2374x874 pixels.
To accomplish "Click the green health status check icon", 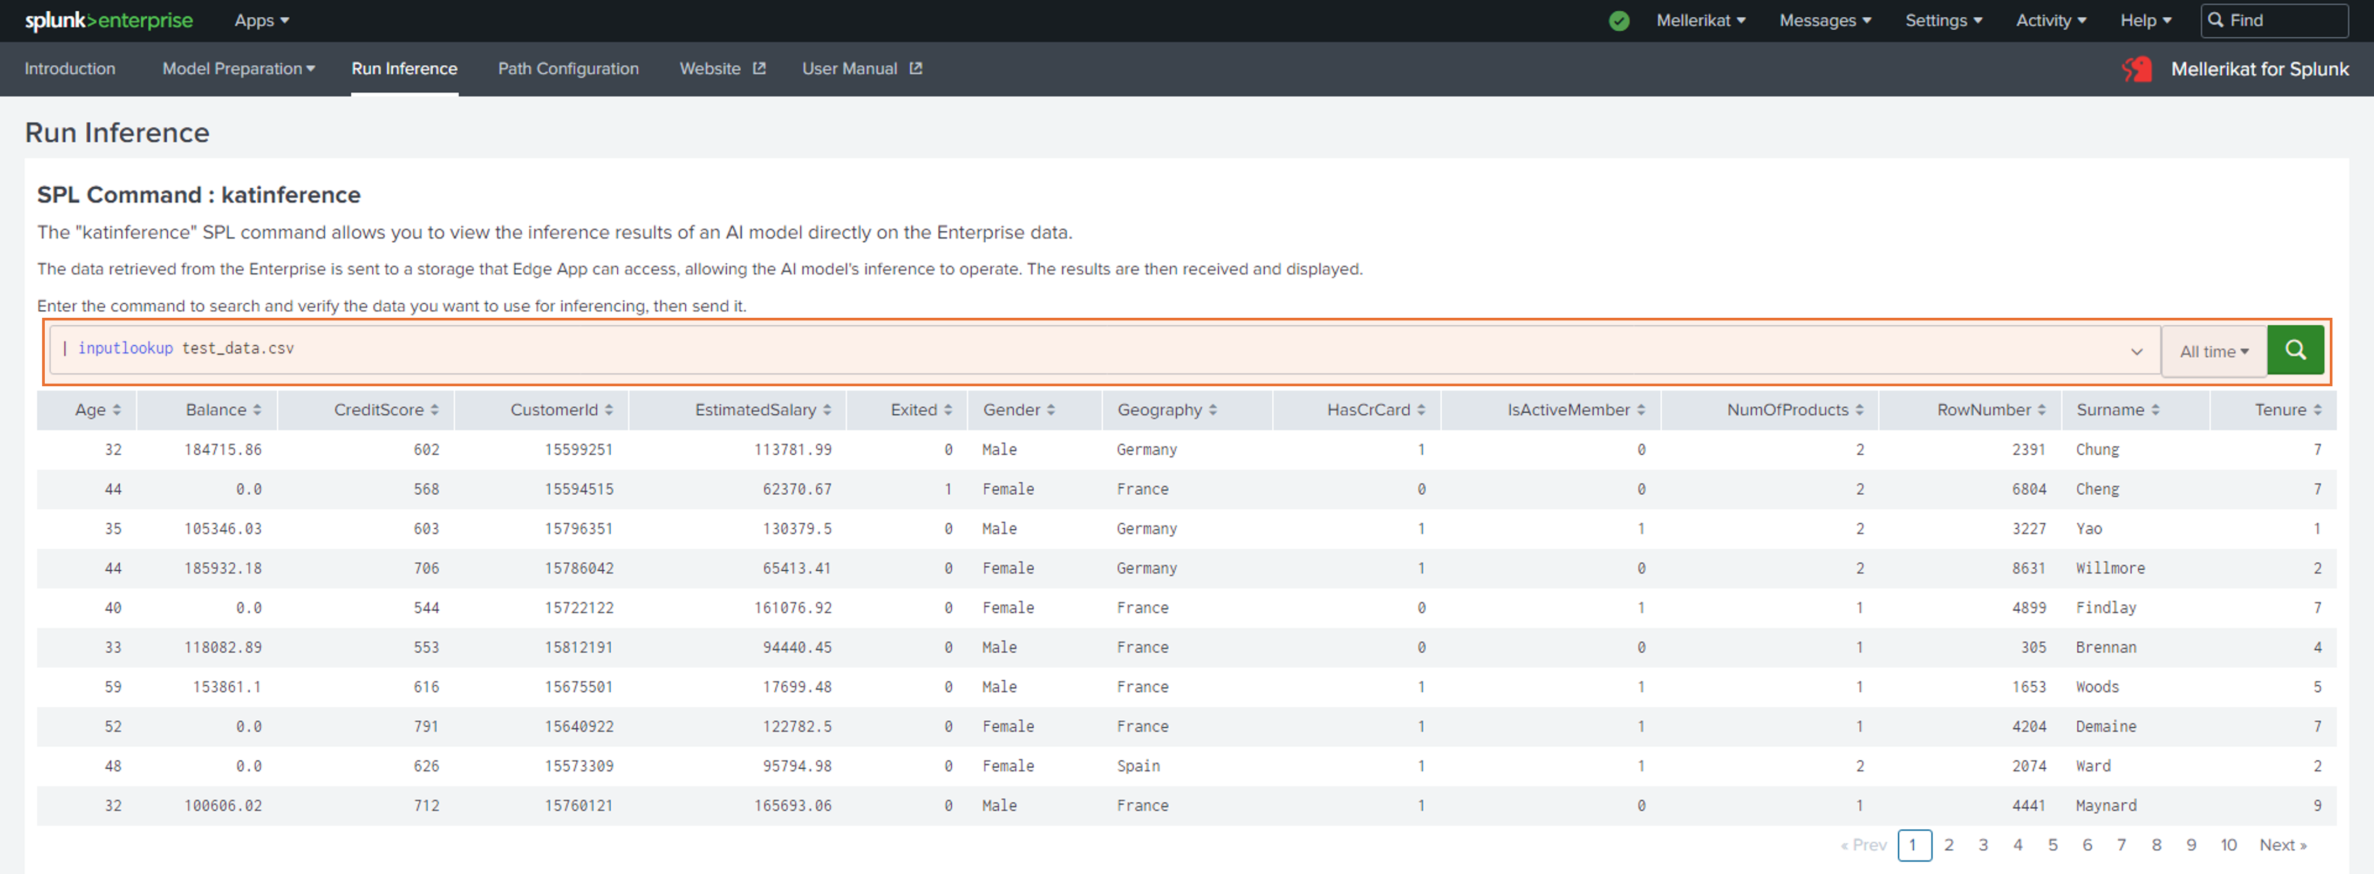I will (x=1619, y=21).
